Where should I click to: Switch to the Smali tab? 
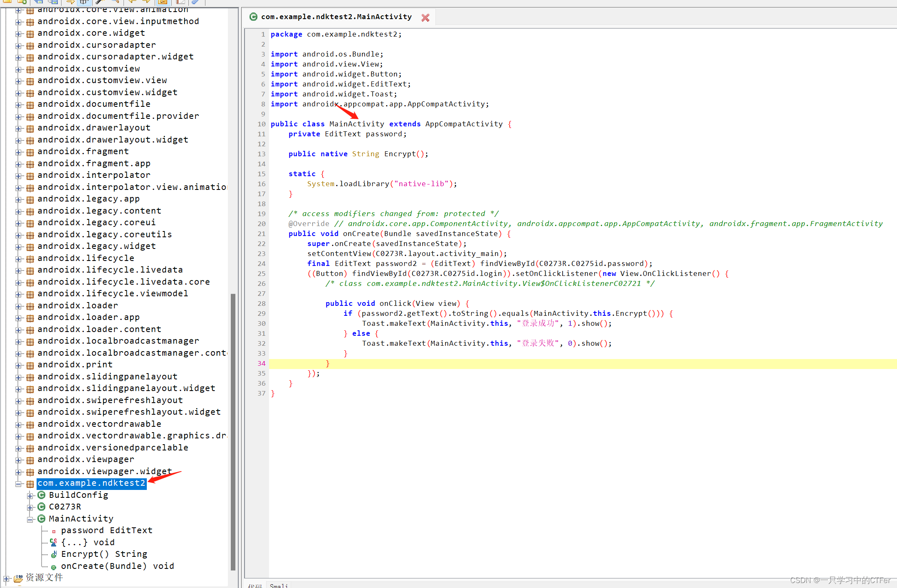279,585
